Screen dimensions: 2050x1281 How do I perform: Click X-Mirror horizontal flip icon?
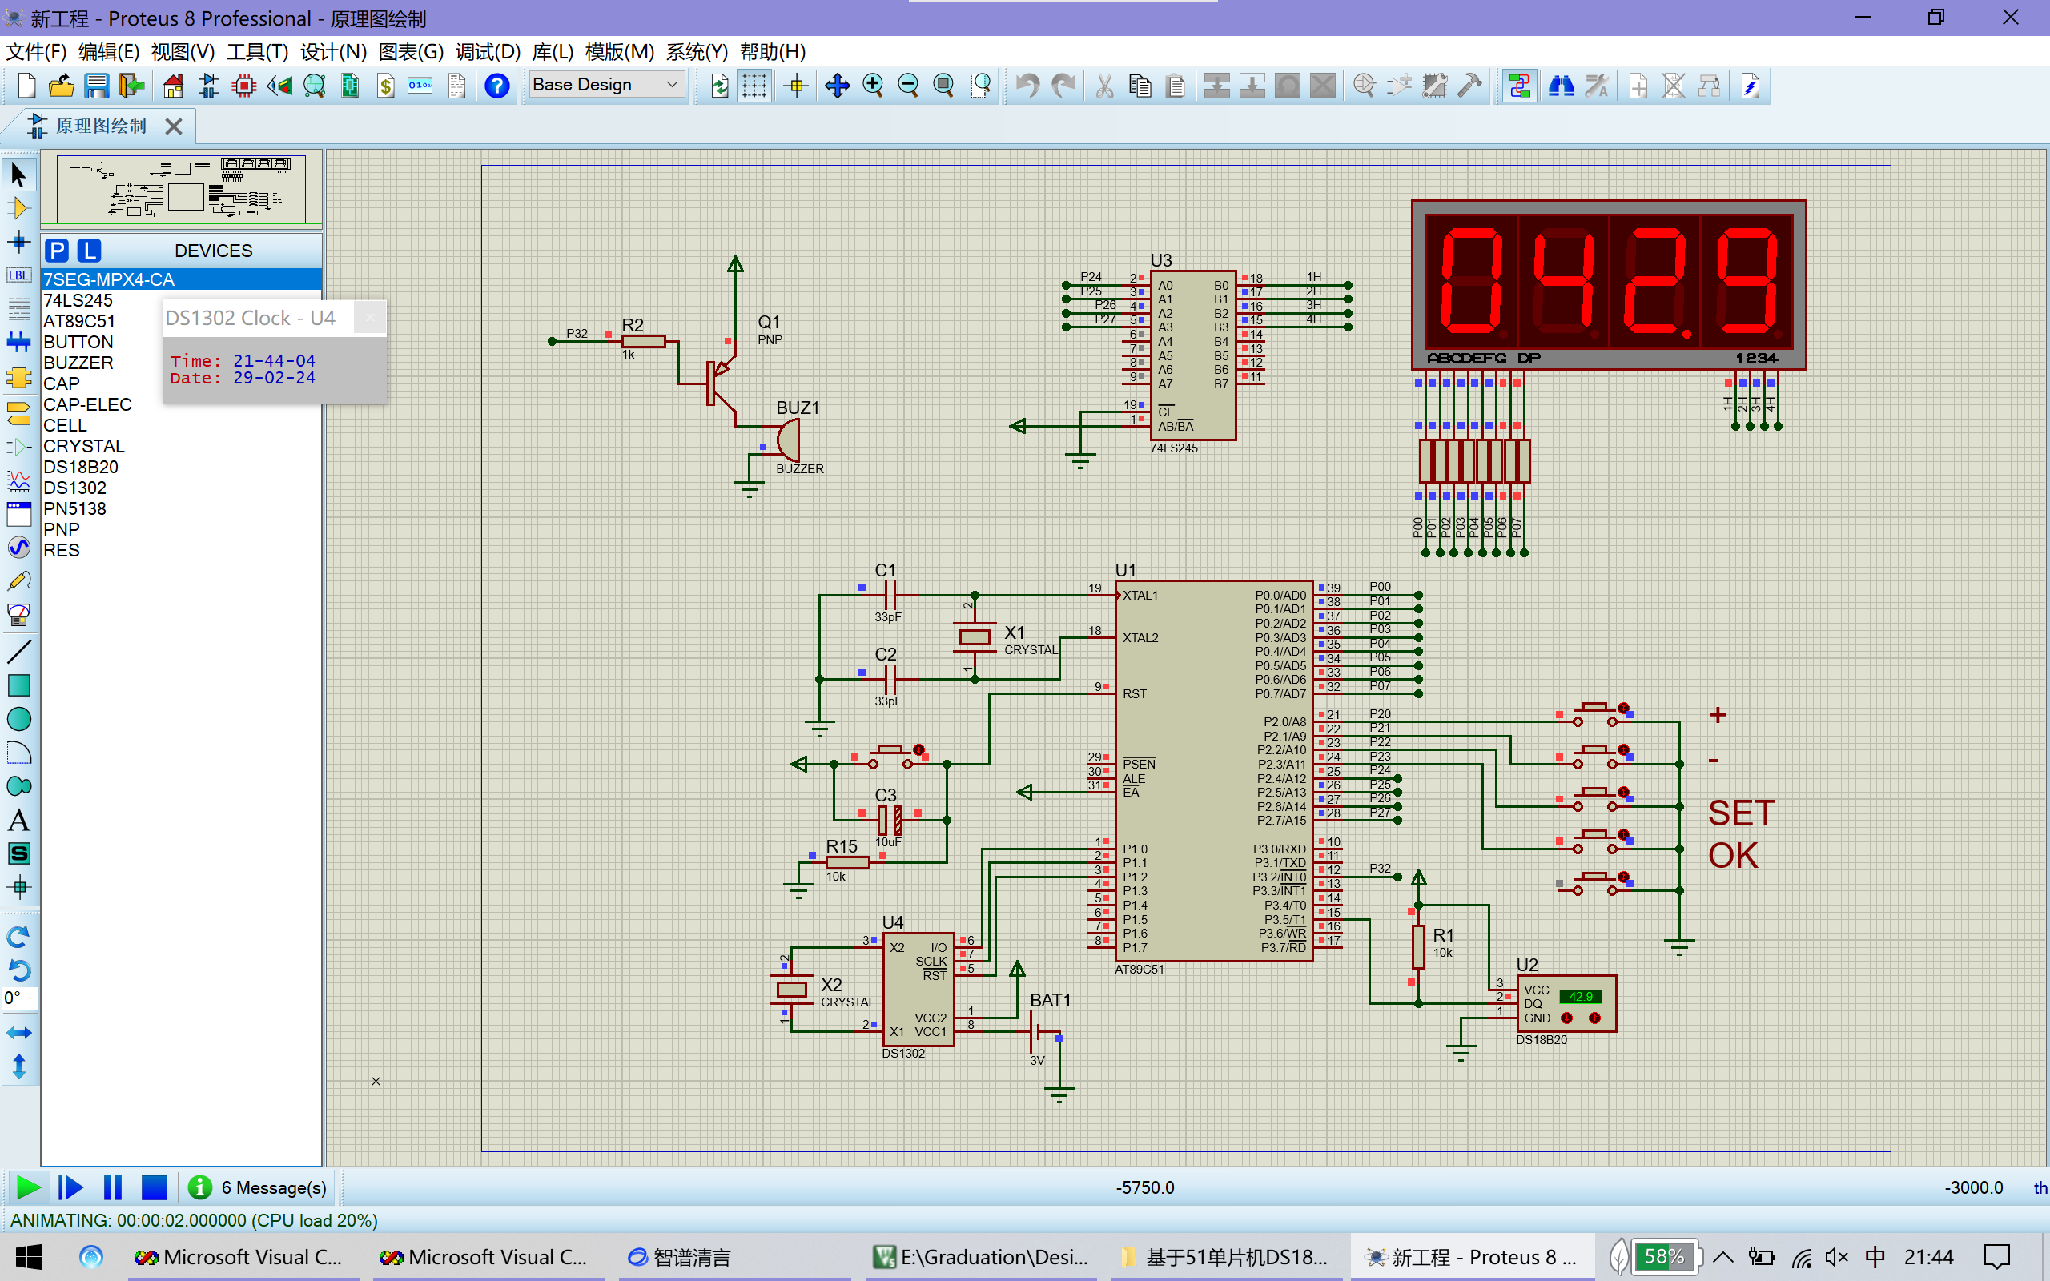18,1033
